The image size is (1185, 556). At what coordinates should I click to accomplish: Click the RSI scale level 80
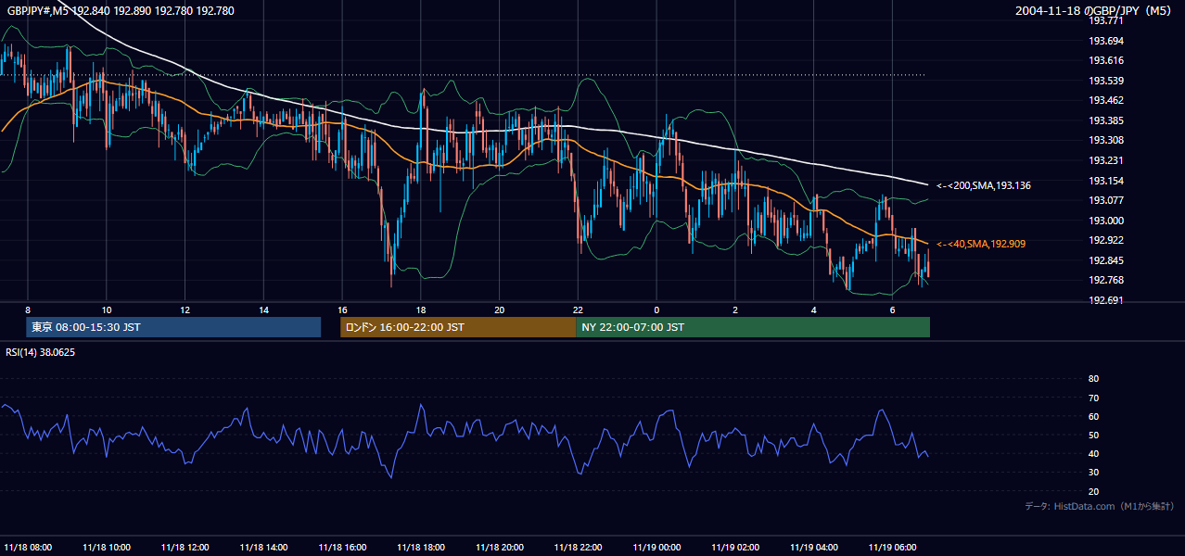[x=1093, y=379]
